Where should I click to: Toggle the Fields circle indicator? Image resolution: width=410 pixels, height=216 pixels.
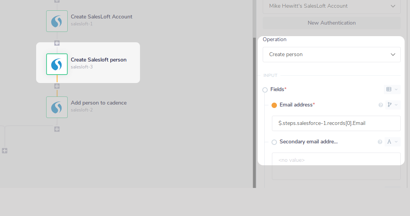coord(265,90)
